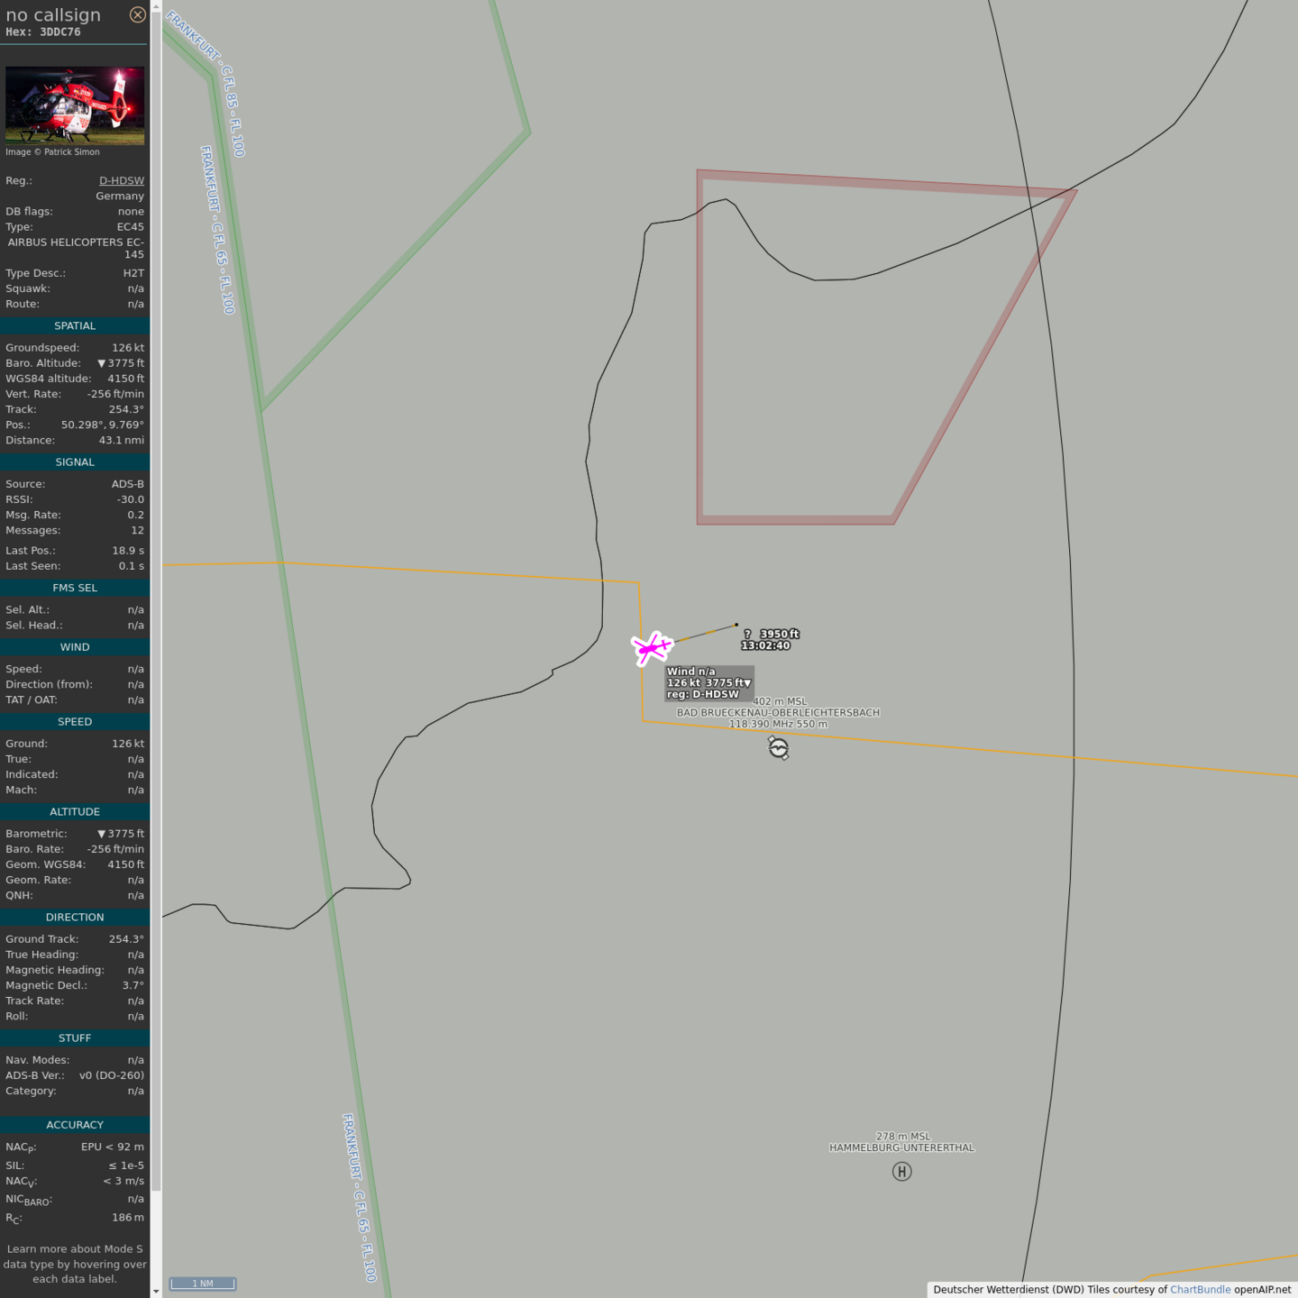The height and width of the screenshot is (1298, 1298).
Task: Click the sidebar scrollbar down arrow
Action: click(x=156, y=1291)
